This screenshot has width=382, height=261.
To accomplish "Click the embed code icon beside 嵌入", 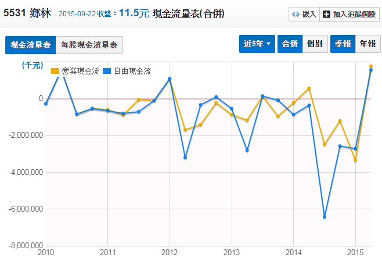I will 295,15.
